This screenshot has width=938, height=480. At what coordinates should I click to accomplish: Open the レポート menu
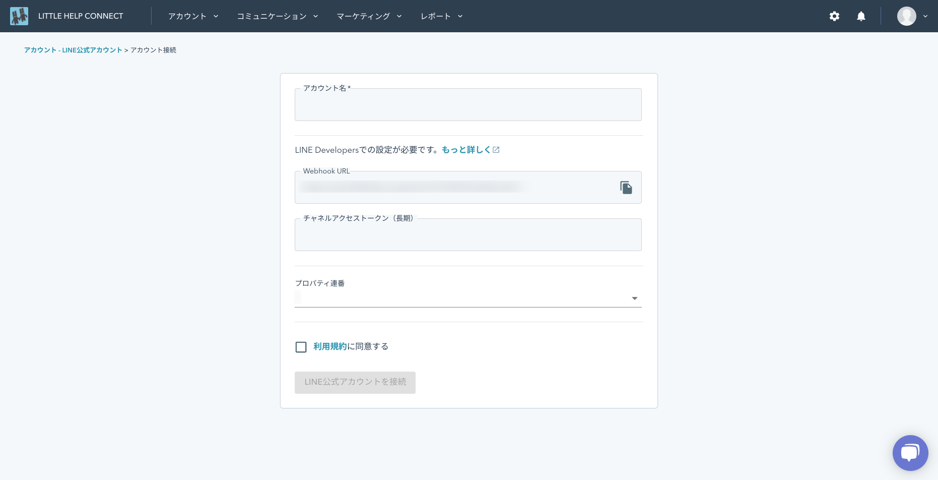coord(442,16)
